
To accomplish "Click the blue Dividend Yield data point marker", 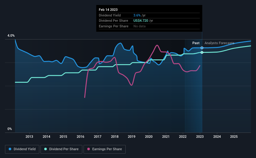I will pos(202,48).
